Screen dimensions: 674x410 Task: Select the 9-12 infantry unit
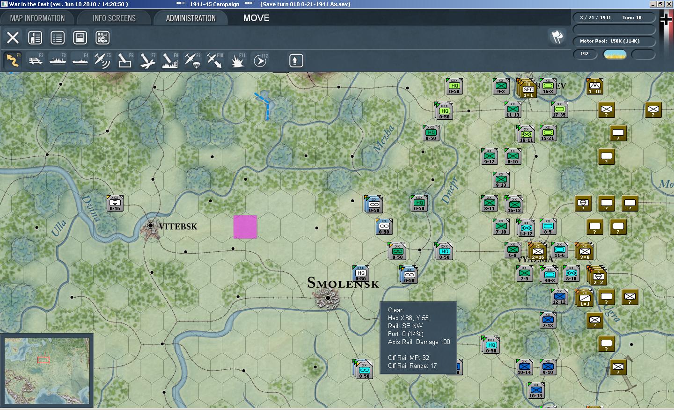coord(489,156)
